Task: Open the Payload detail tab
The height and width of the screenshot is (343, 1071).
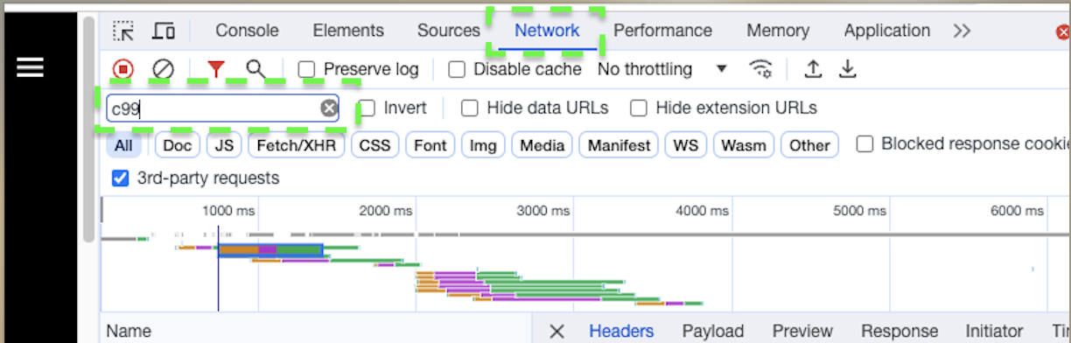Action: pos(713,332)
